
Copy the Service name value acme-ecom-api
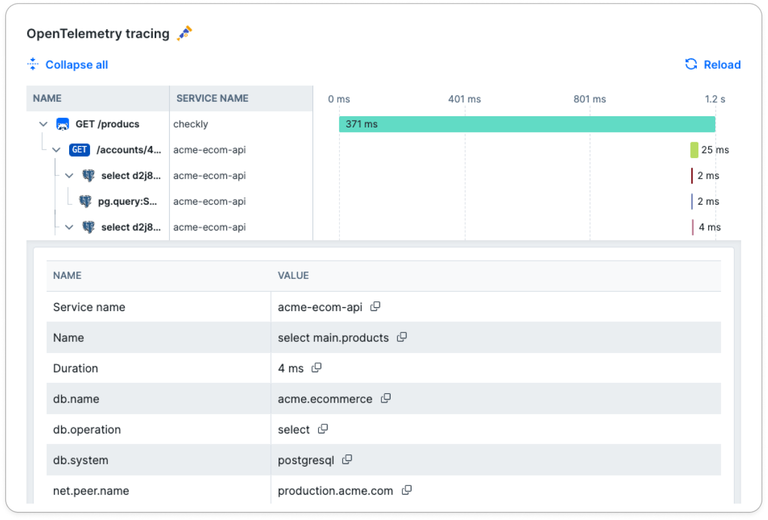click(375, 306)
